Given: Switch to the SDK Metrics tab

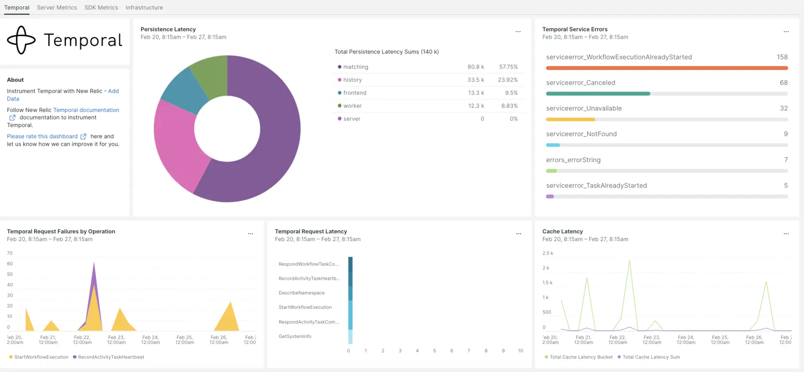Looking at the screenshot, I should [x=101, y=8].
